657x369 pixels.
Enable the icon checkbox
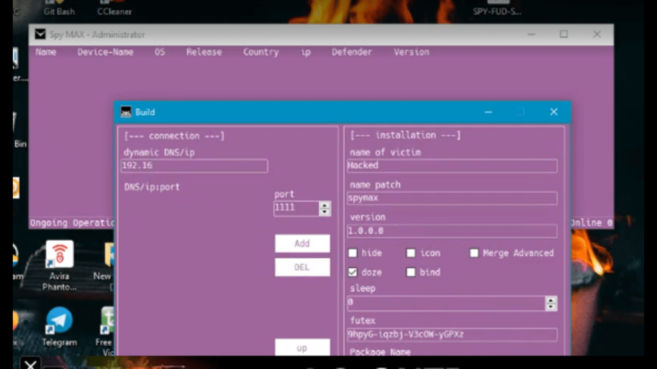411,253
